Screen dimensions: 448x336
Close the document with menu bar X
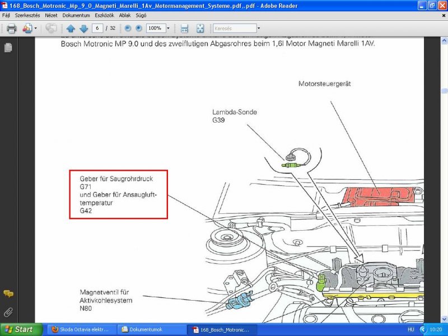coord(444,16)
